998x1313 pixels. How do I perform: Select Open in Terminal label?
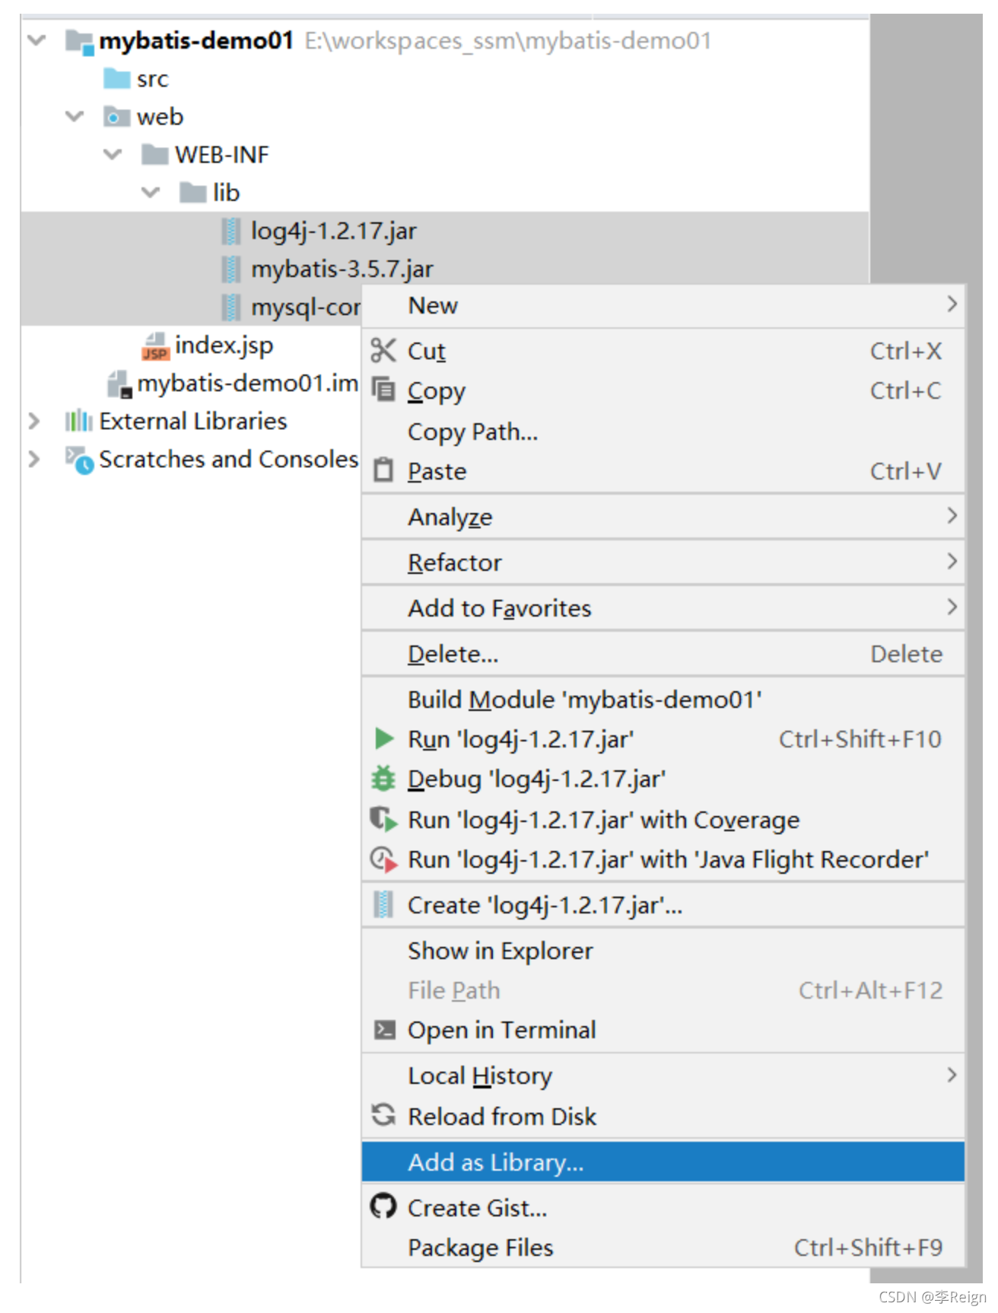tap(502, 1030)
